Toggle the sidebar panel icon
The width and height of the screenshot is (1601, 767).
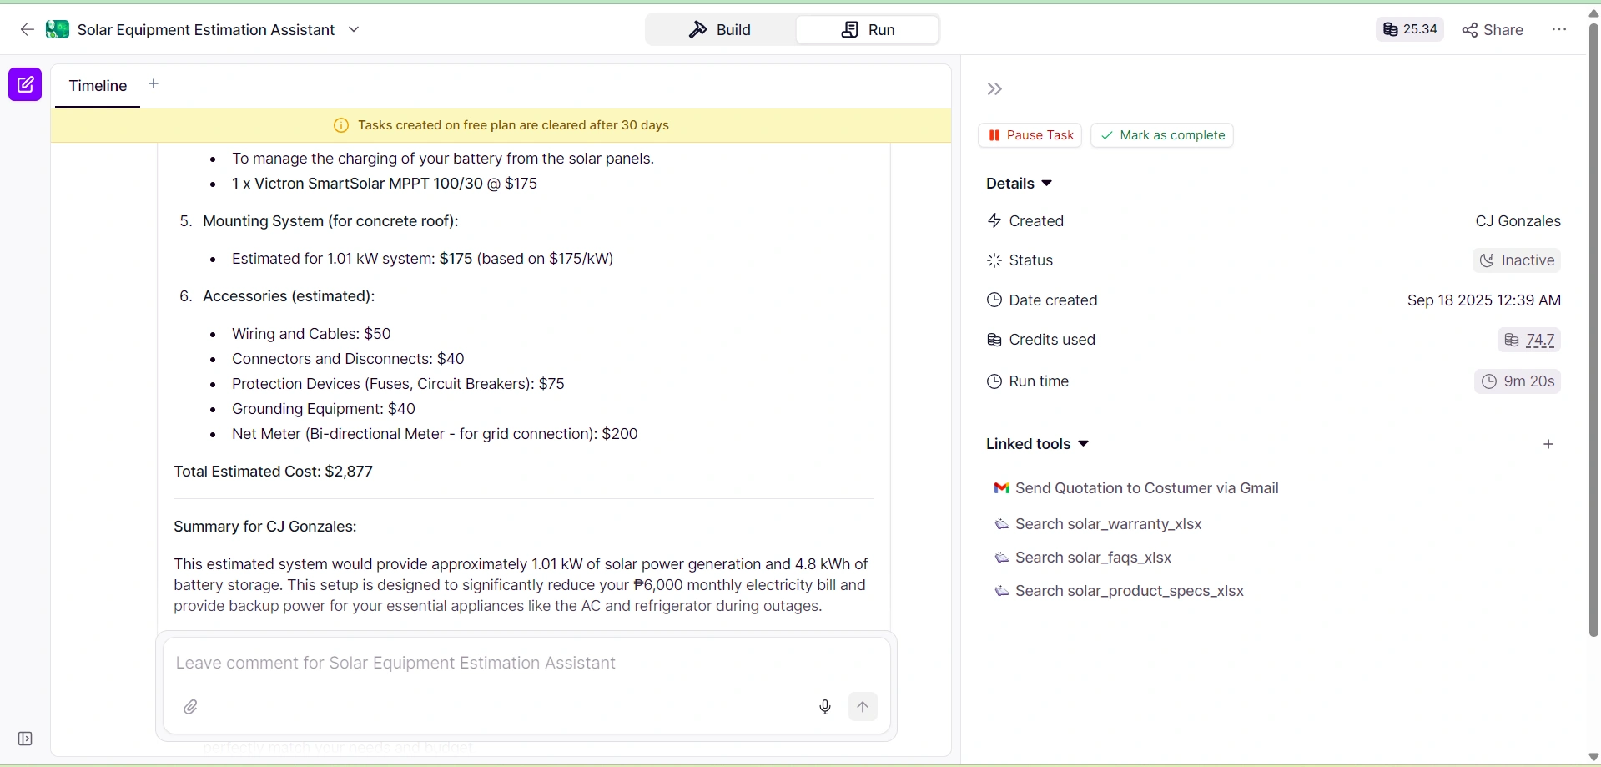pyautogui.click(x=25, y=739)
